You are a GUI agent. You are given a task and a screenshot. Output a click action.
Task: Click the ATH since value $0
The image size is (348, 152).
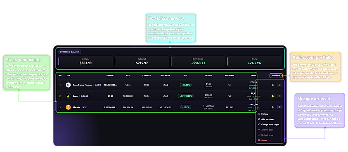click(230, 96)
